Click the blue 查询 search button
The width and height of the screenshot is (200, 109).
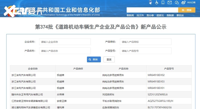94,60
